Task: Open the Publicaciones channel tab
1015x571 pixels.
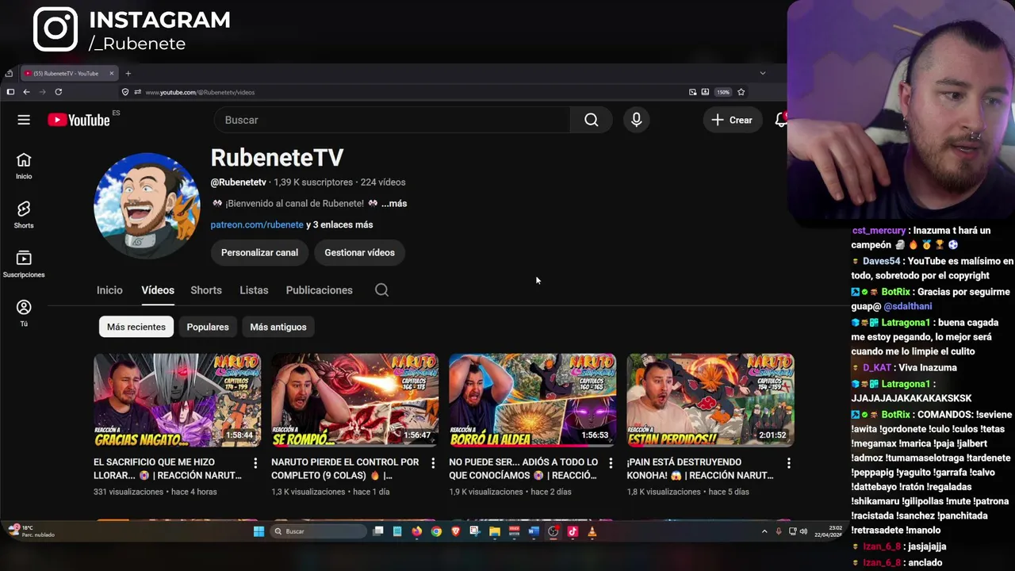Action: 319,290
